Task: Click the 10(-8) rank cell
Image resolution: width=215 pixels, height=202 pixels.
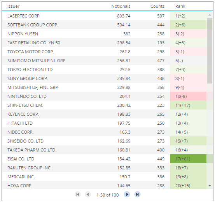Action: tap(188, 96)
